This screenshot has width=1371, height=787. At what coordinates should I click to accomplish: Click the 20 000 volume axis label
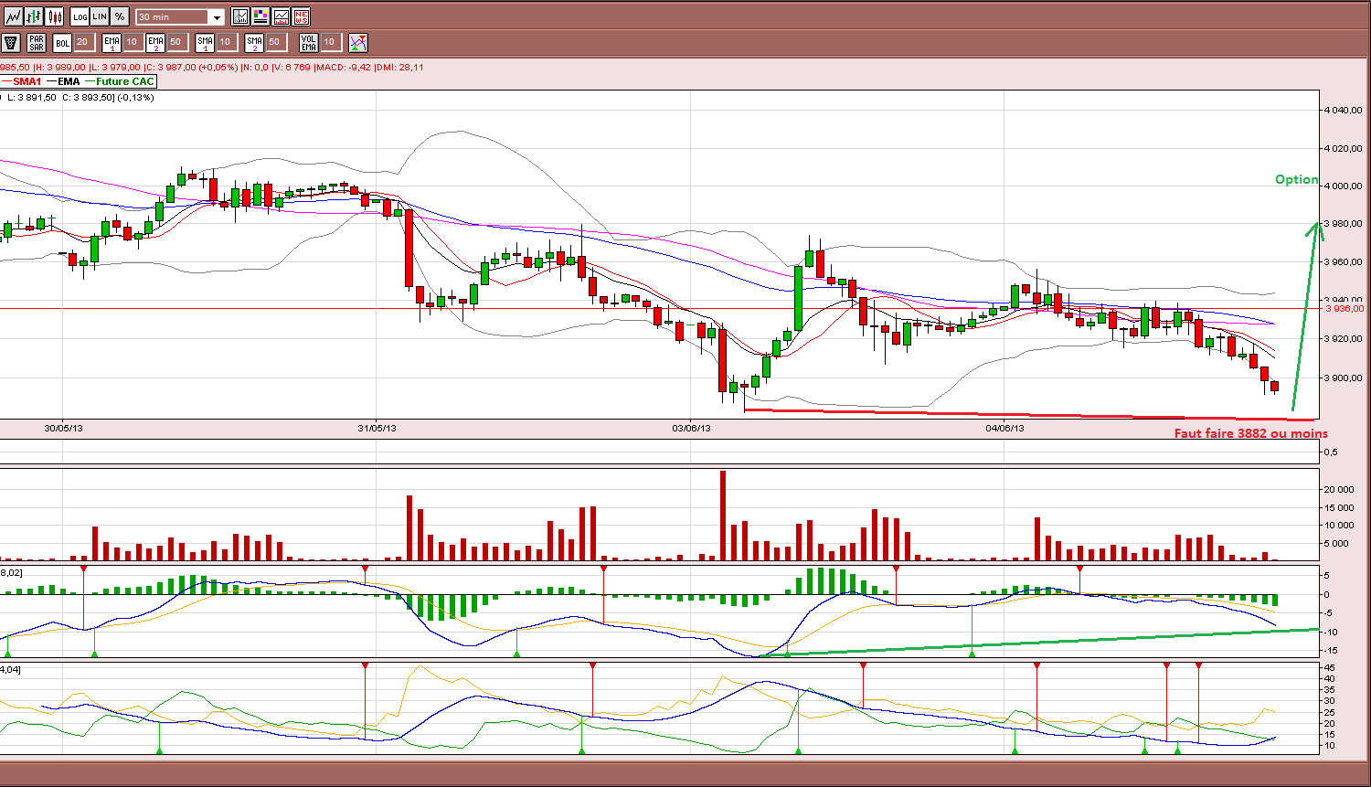(1338, 490)
